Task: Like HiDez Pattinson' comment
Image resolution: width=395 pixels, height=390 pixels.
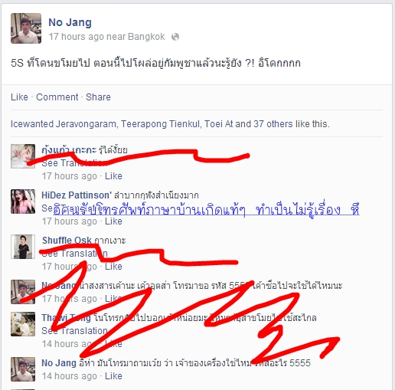Action: tap(113, 221)
